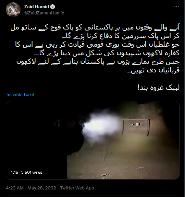Open the Twitter Web App source link
This screenshot has height=197, width=185.
click(77, 188)
